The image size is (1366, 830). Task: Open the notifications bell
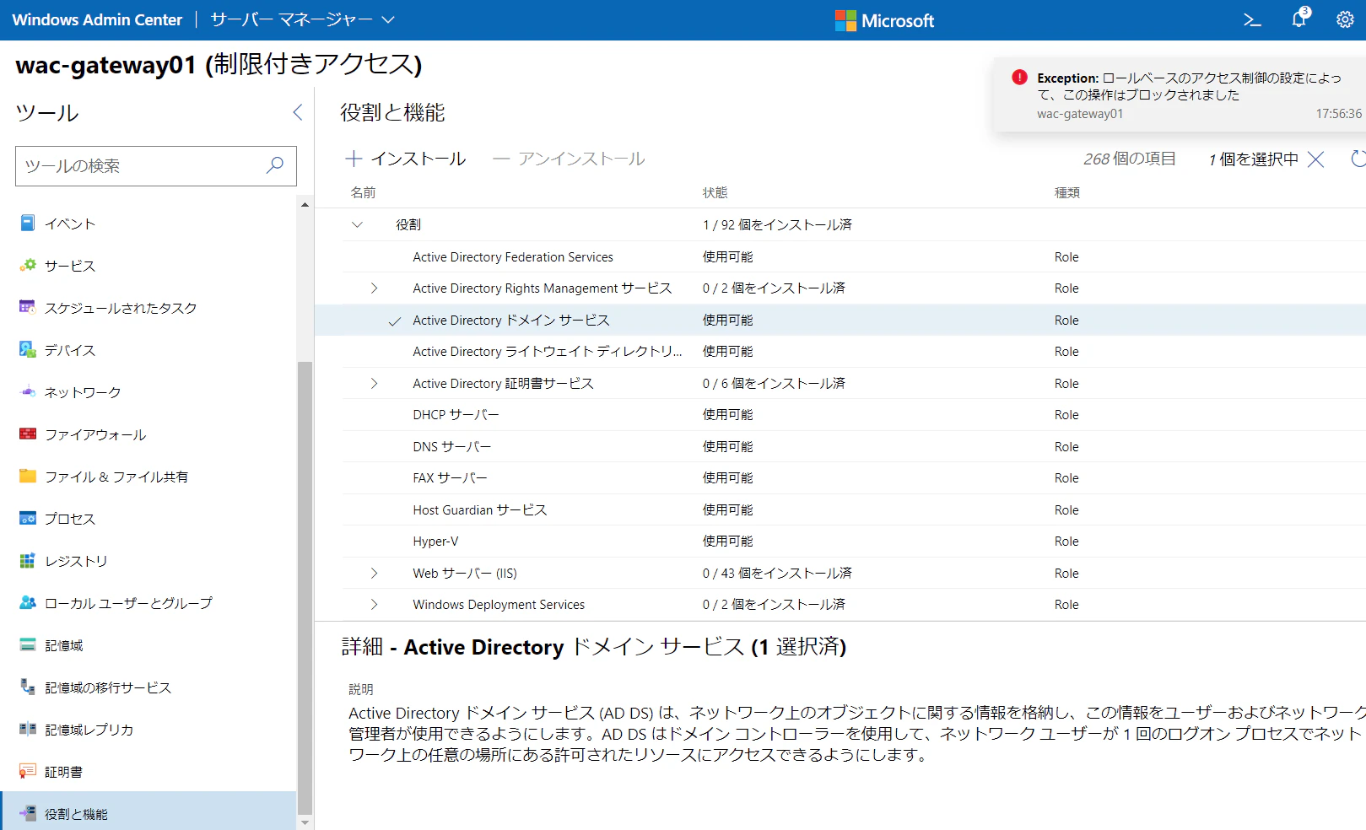pyautogui.click(x=1300, y=18)
